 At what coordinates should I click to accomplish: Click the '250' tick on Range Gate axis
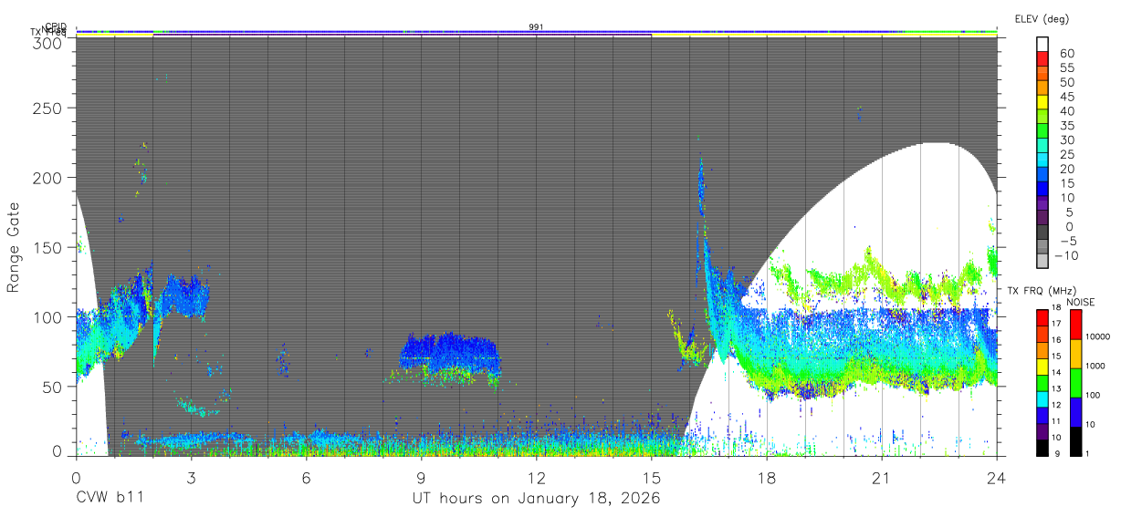[47, 109]
